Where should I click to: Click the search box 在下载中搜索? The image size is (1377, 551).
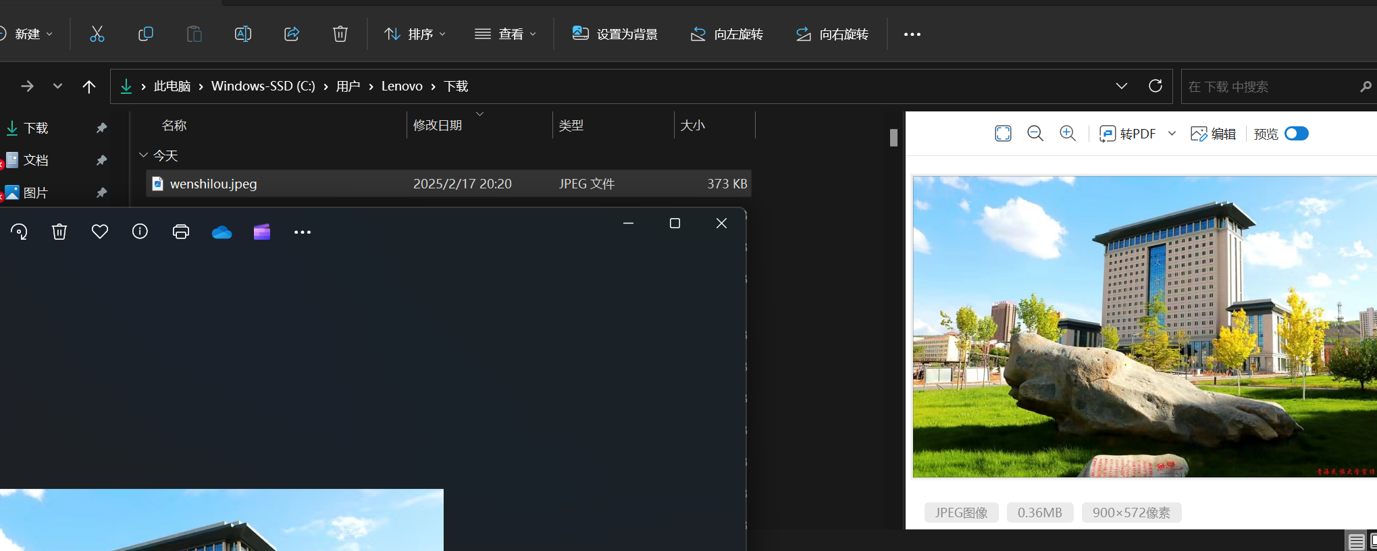pyautogui.click(x=1270, y=86)
